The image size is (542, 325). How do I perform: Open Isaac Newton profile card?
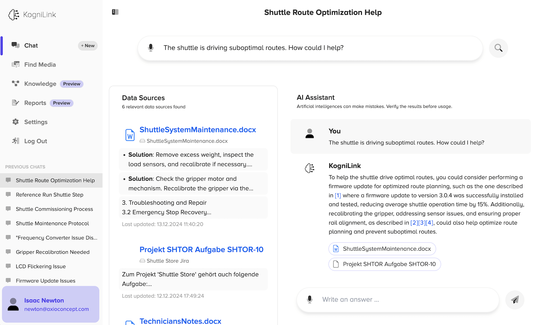[51, 304]
